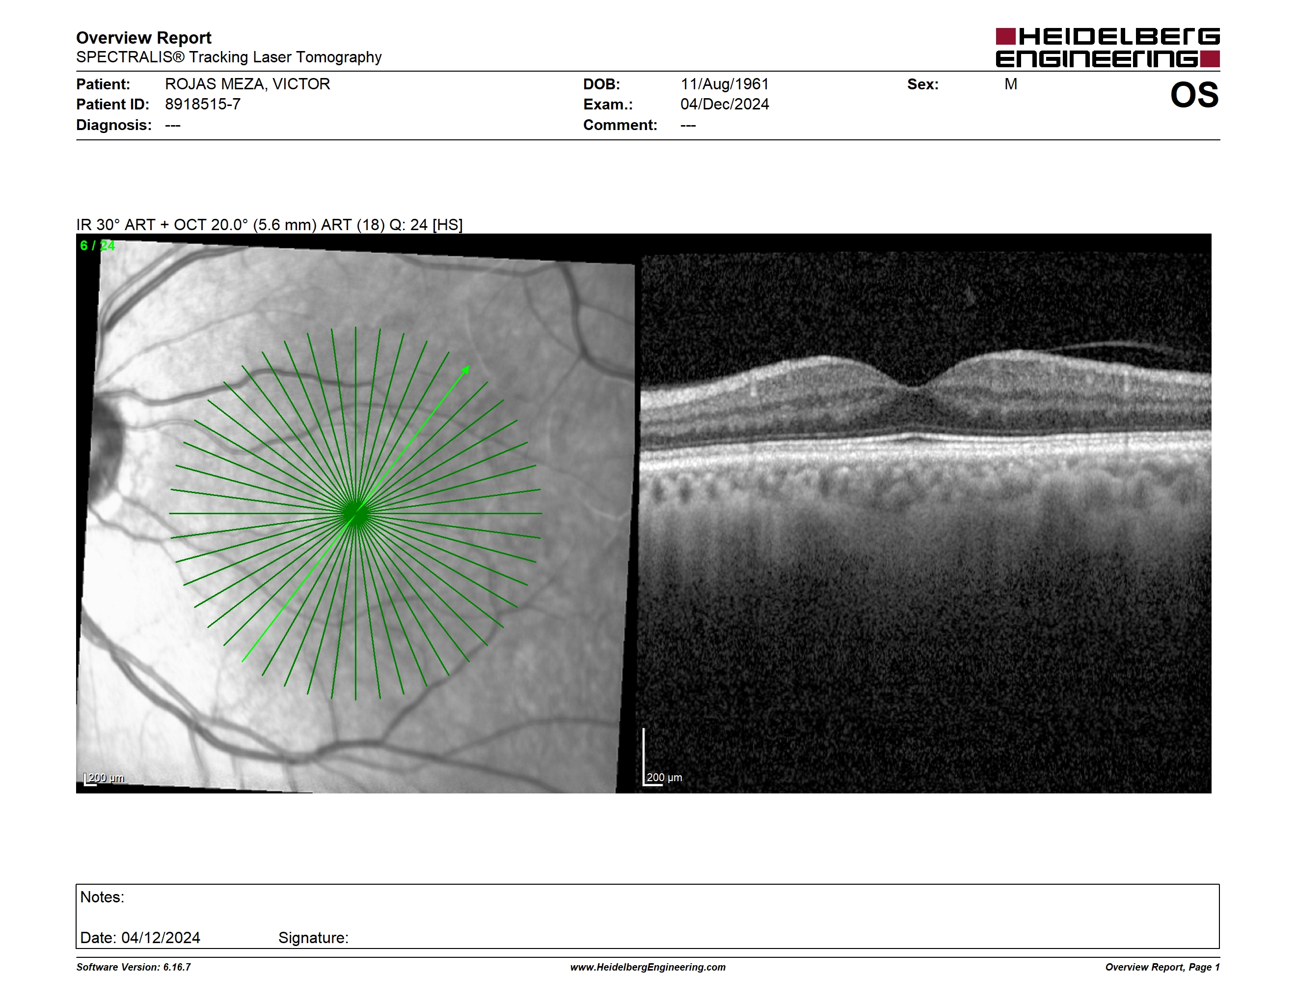Click the OS eye indicator
Screen dimensions: 1296x1001
click(x=1194, y=95)
